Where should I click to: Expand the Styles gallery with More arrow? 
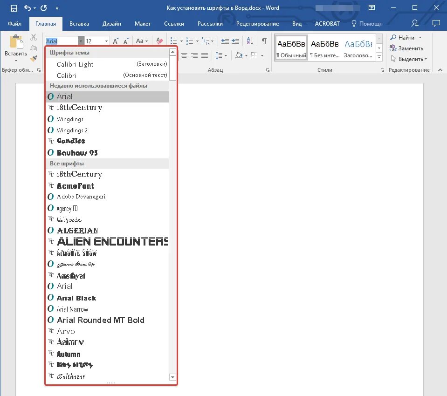(x=379, y=57)
